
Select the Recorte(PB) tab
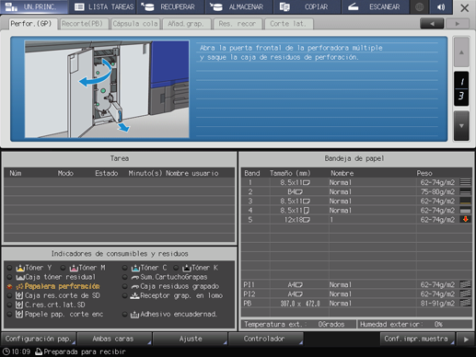coord(83,24)
